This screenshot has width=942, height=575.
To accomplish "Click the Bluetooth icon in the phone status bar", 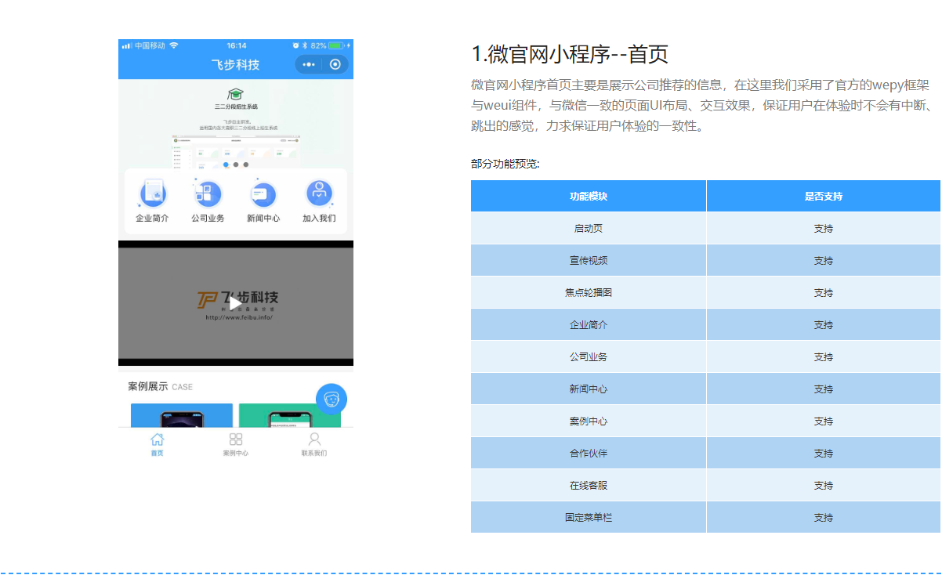I will pos(306,45).
